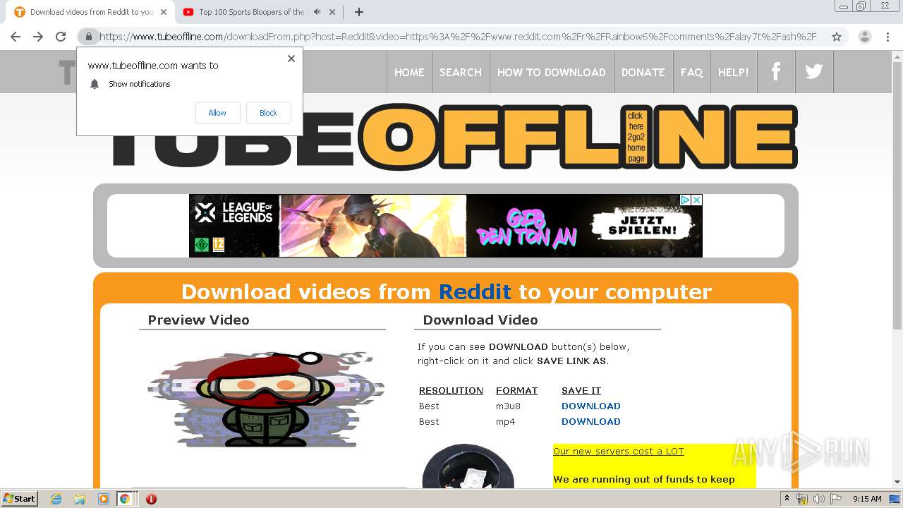903x508 pixels.
Task: Open Chrome's three-dot menu
Action: 887,37
